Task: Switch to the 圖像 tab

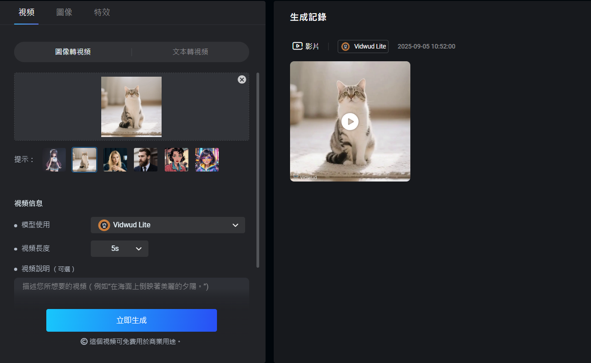Action: coord(64,12)
